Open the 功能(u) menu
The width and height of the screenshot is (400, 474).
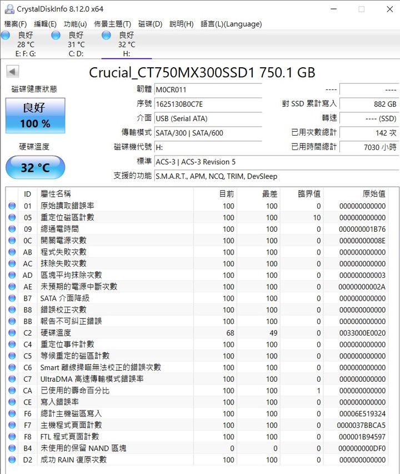75,24
